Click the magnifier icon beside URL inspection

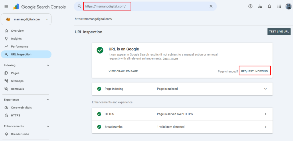[6, 54]
